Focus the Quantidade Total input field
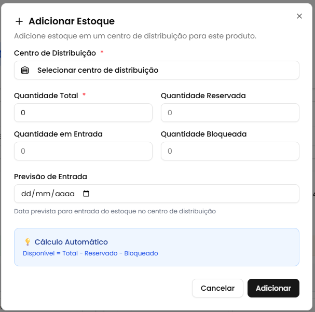Viewport: 315px width, 312px height. (x=83, y=113)
